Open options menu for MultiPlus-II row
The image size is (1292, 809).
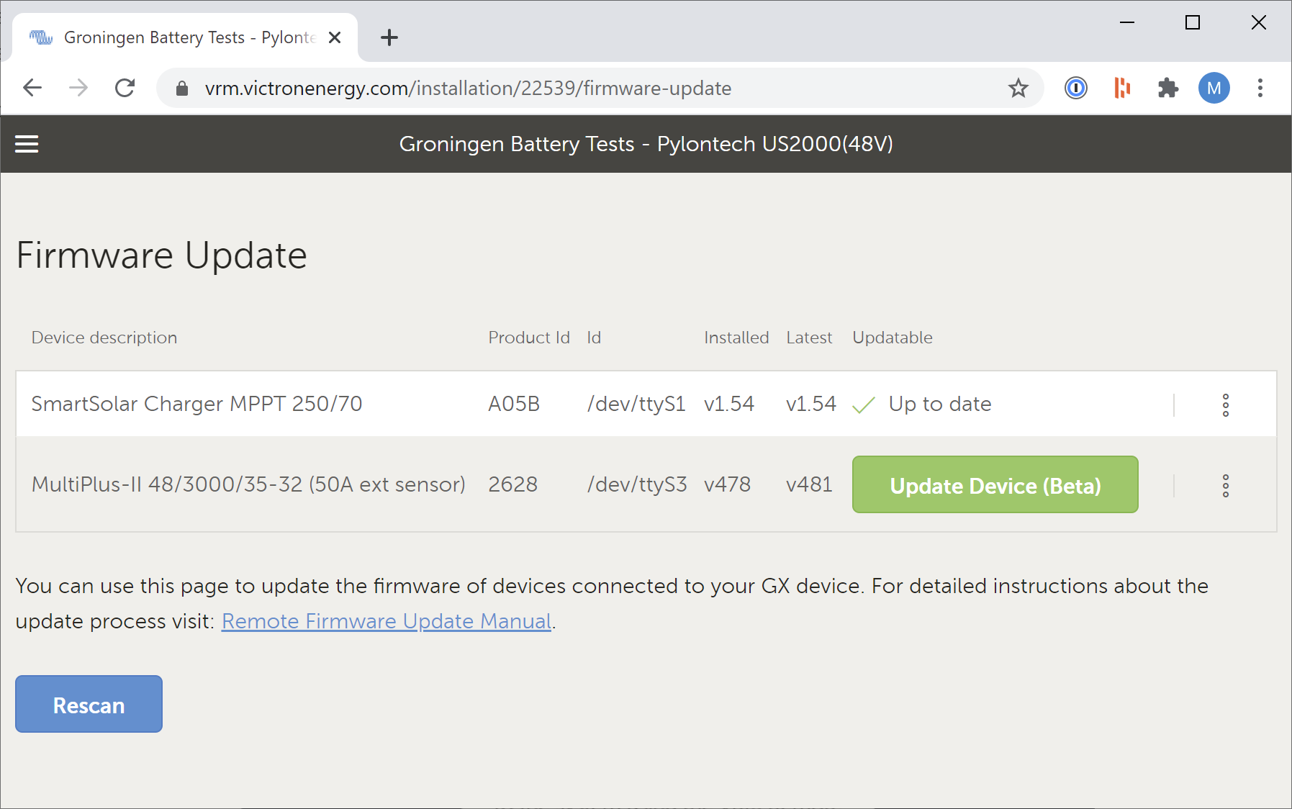pyautogui.click(x=1225, y=486)
